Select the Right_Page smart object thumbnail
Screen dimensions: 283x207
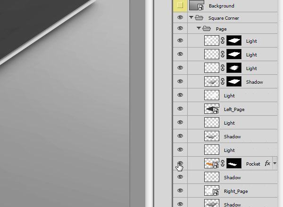coord(212,191)
